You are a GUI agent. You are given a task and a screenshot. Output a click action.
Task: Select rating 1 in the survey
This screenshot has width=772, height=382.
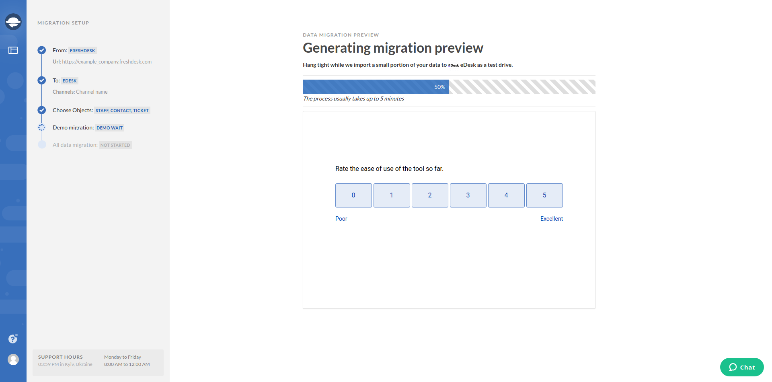392,195
